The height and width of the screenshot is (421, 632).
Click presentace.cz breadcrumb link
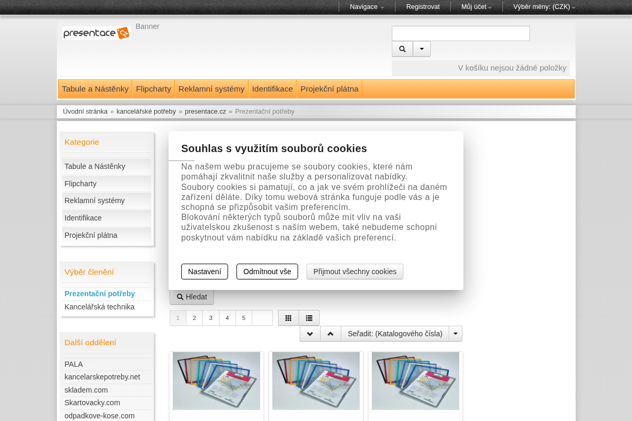tap(205, 112)
